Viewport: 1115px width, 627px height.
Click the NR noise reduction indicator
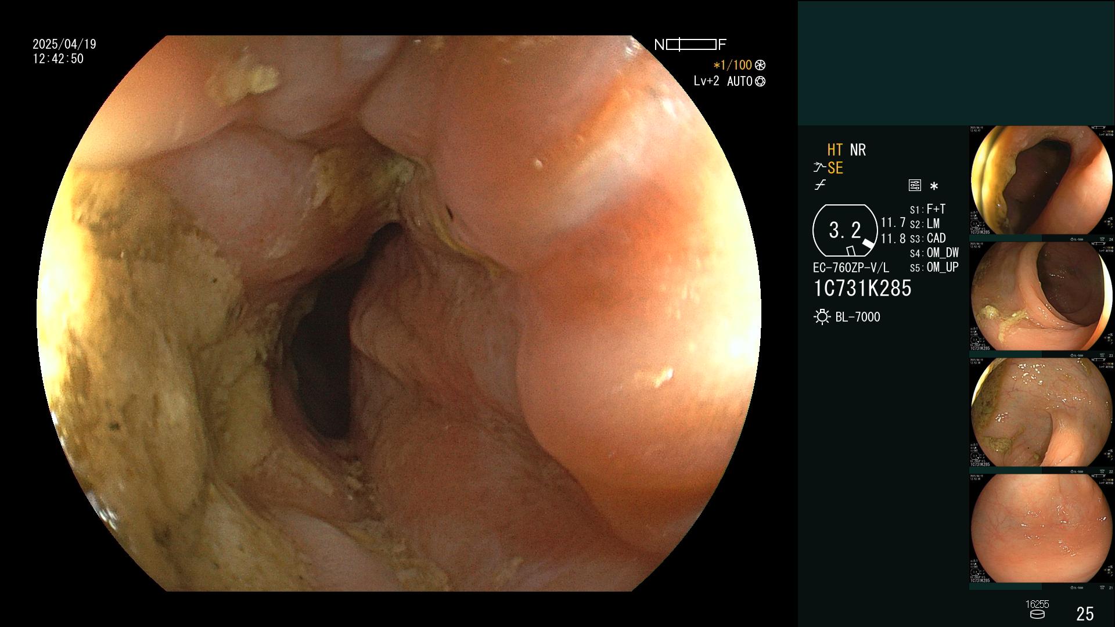(x=858, y=150)
